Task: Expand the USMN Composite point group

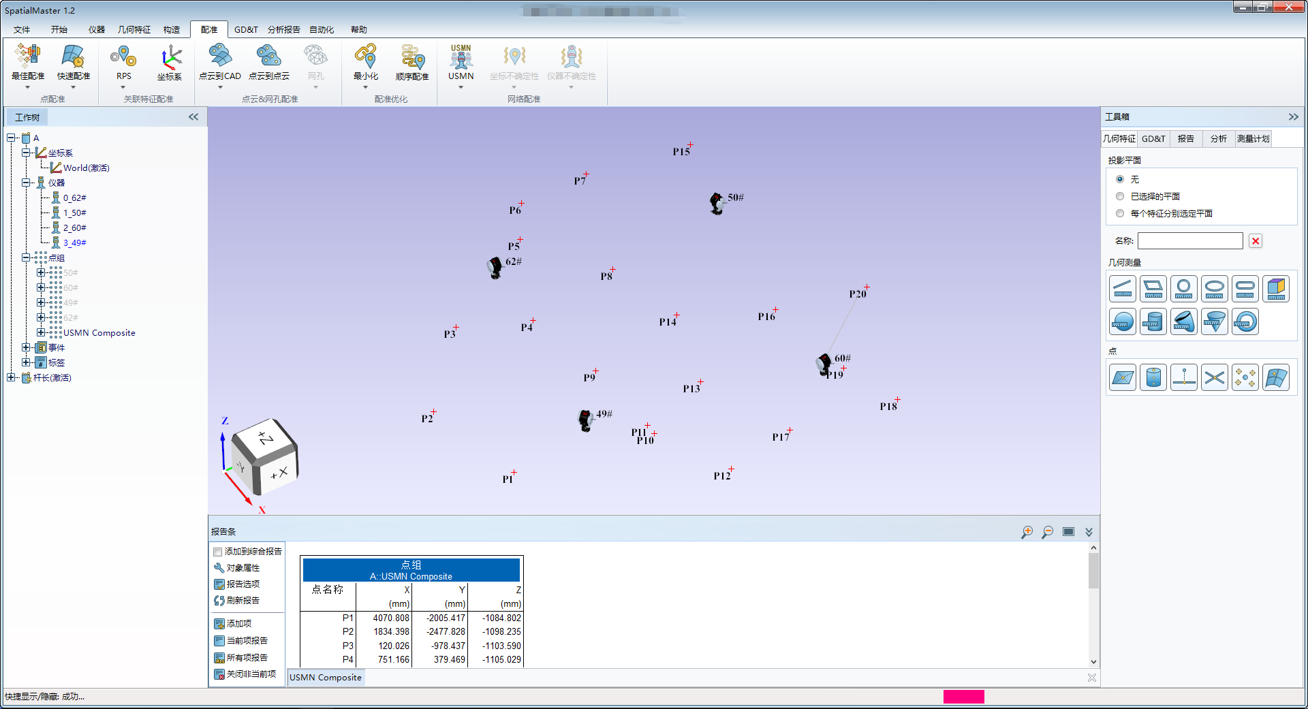Action: [41, 332]
